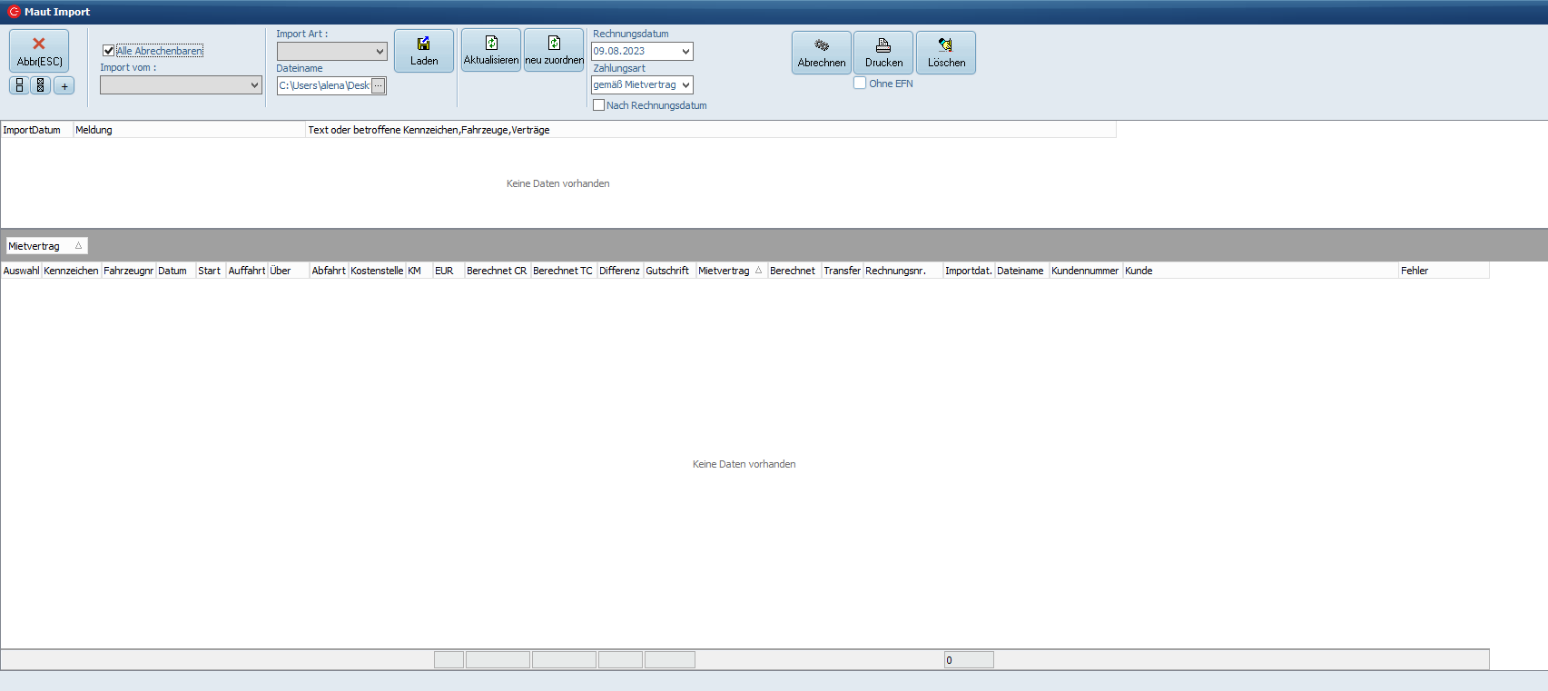Print using the Drucken button
The width and height of the screenshot is (1548, 691).
[x=883, y=53]
